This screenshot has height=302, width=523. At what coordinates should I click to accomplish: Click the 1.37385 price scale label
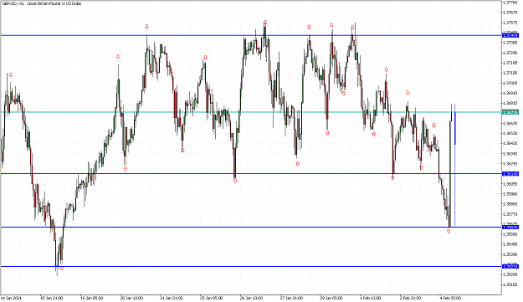[510, 43]
